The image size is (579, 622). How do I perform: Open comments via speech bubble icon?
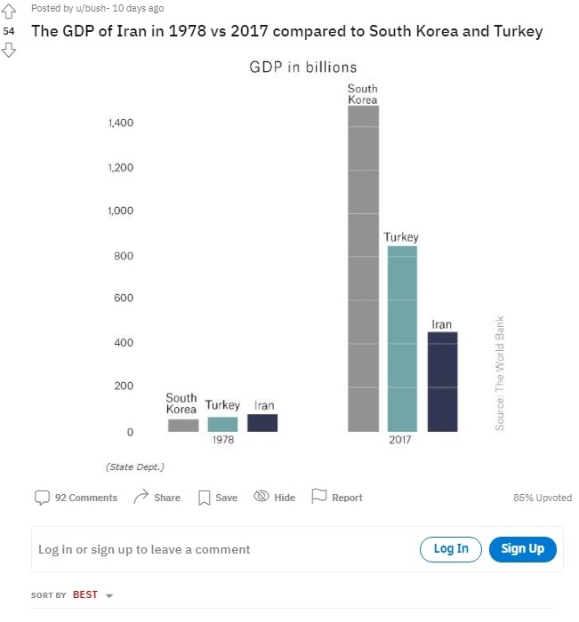tap(42, 497)
